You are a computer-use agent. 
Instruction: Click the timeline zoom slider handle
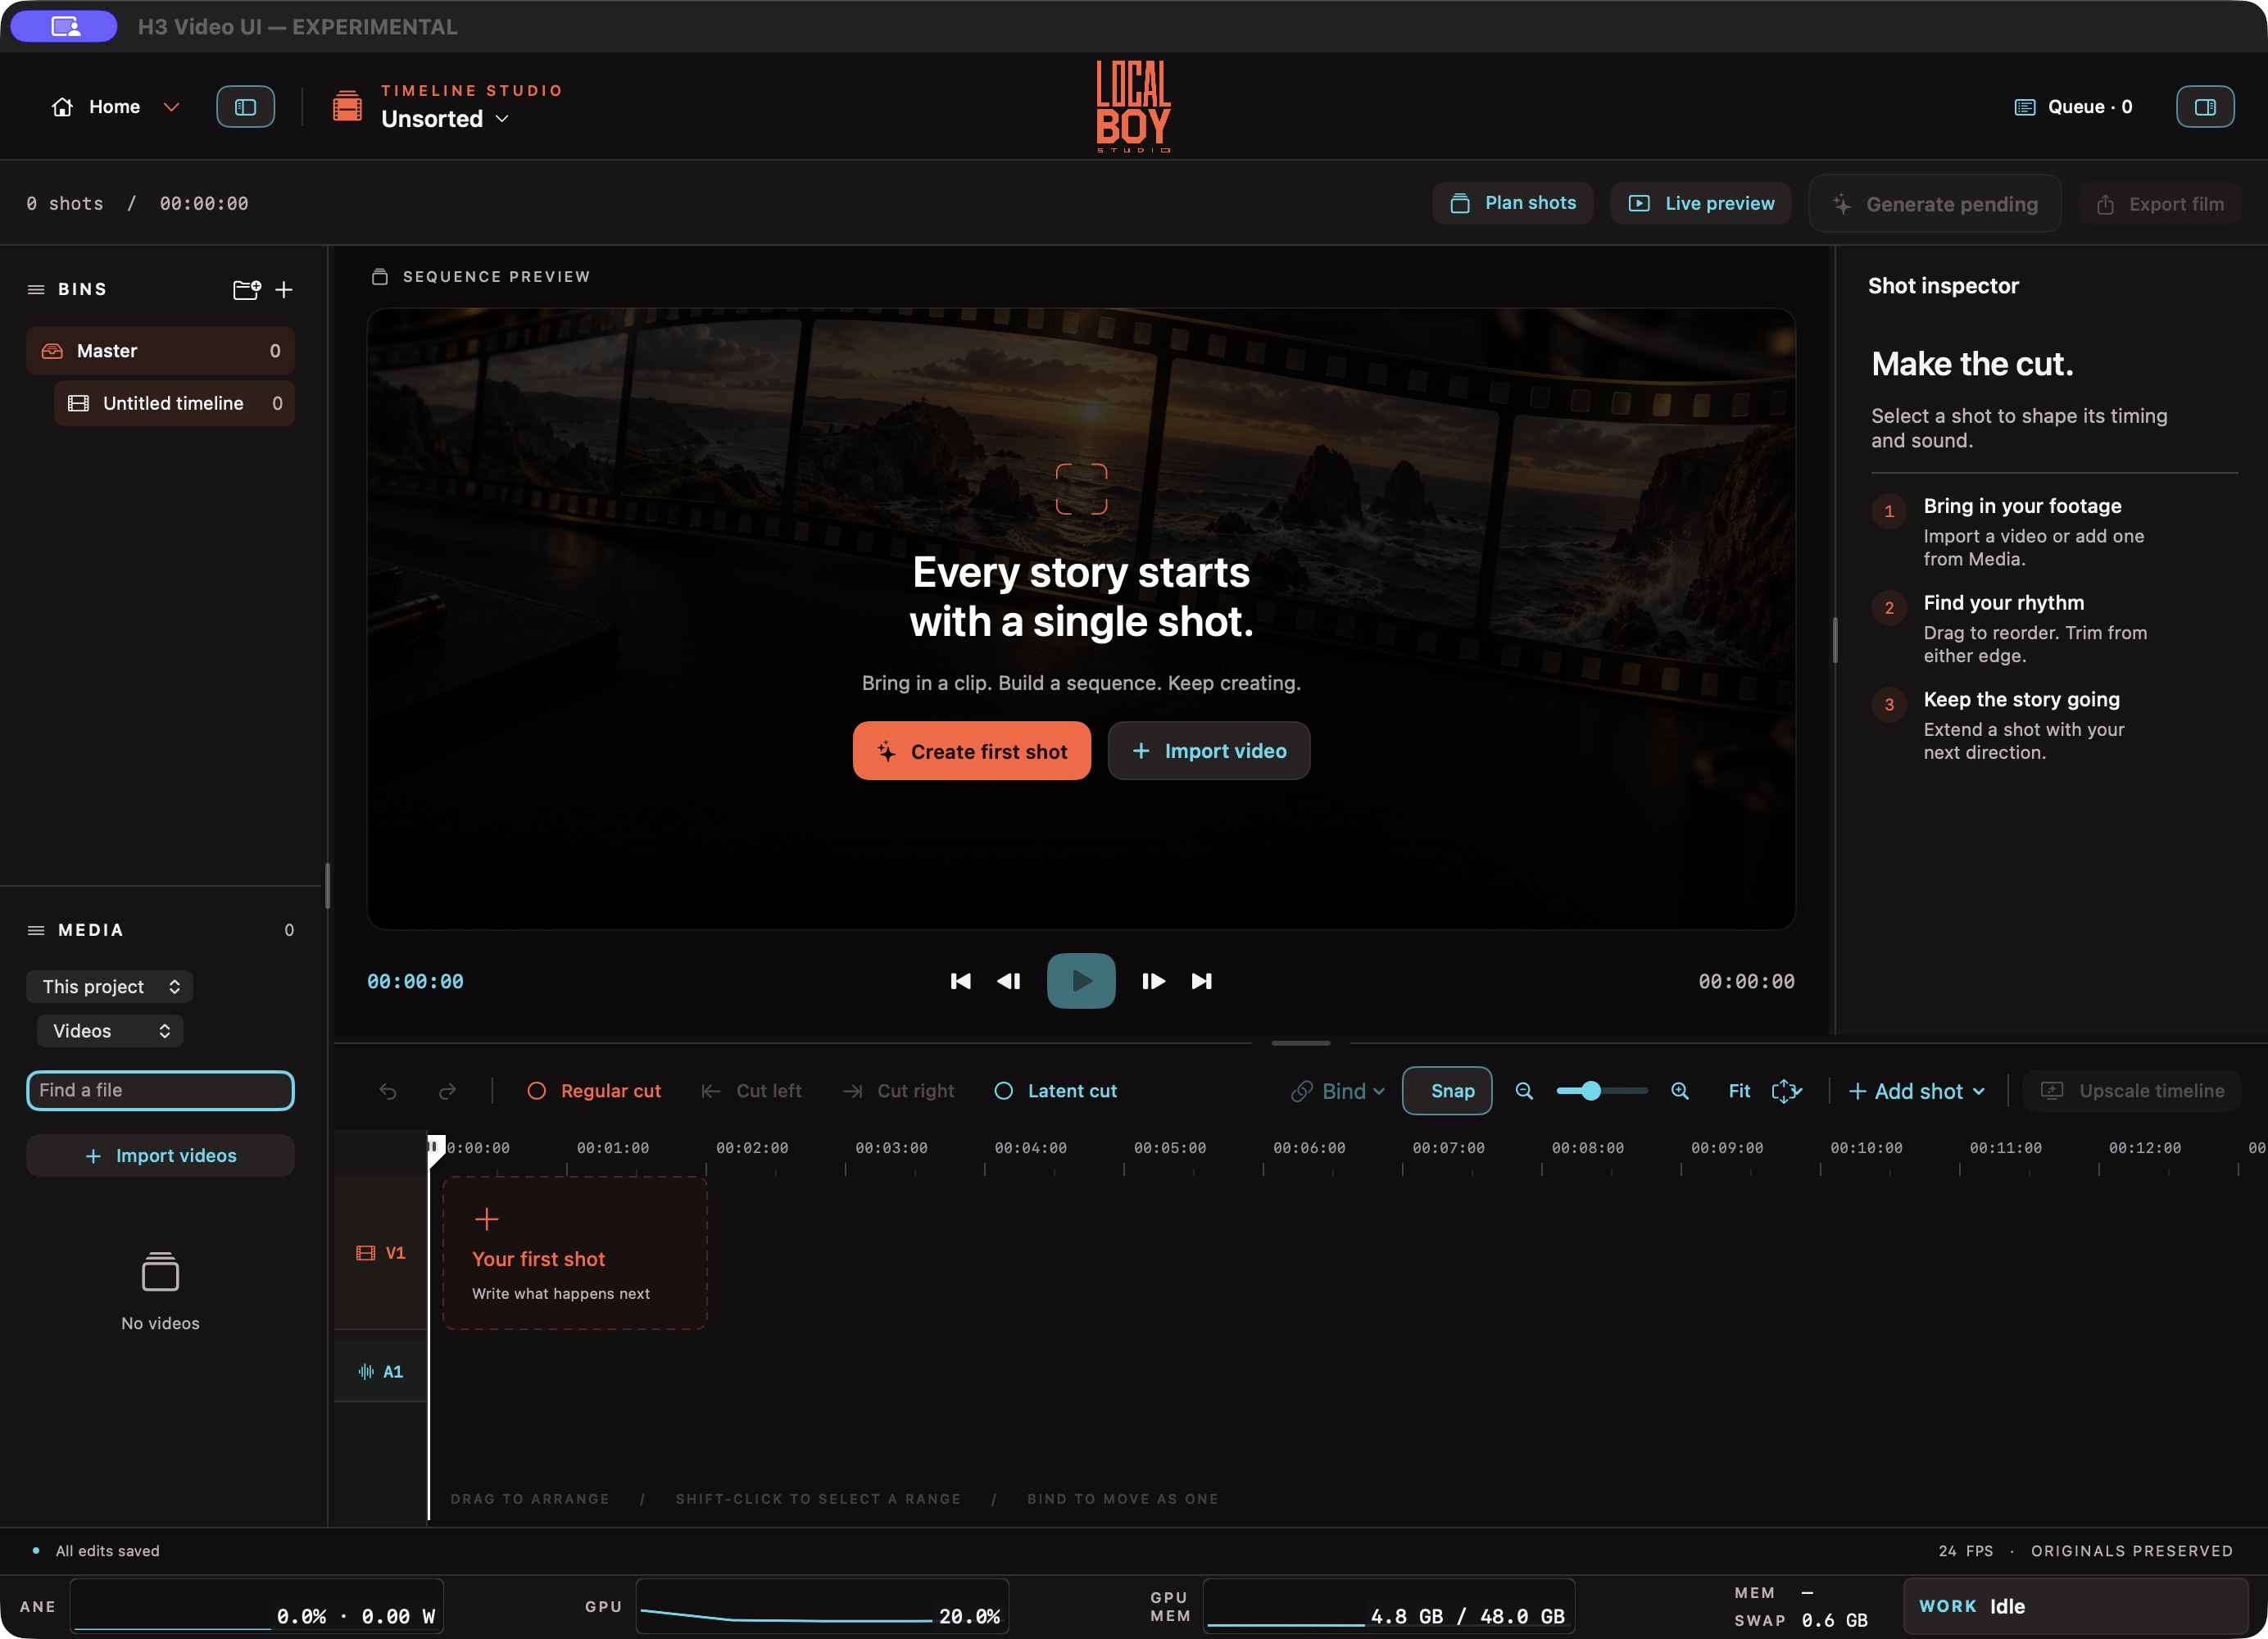click(1591, 1091)
